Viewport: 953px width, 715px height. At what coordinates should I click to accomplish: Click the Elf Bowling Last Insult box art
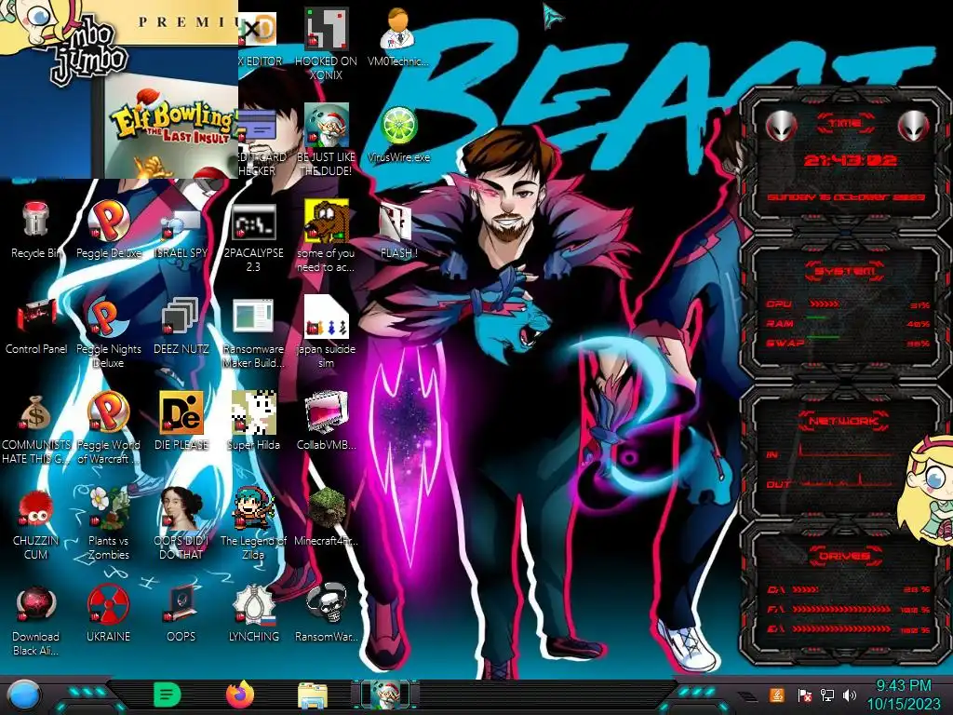coord(171,127)
